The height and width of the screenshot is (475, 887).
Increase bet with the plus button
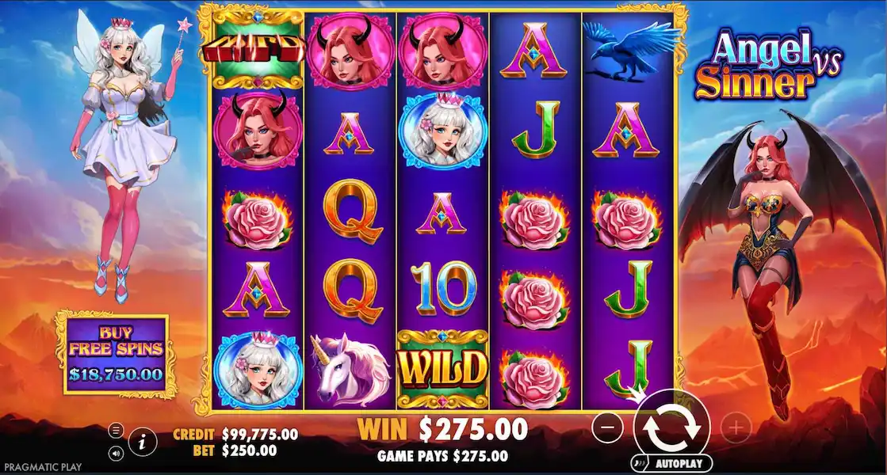coord(736,428)
